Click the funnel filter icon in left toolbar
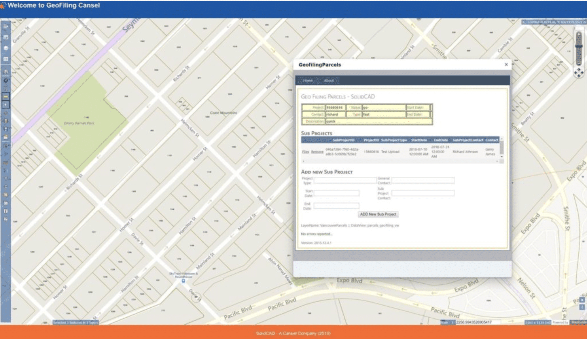The height and width of the screenshot is (339, 587). click(5, 178)
